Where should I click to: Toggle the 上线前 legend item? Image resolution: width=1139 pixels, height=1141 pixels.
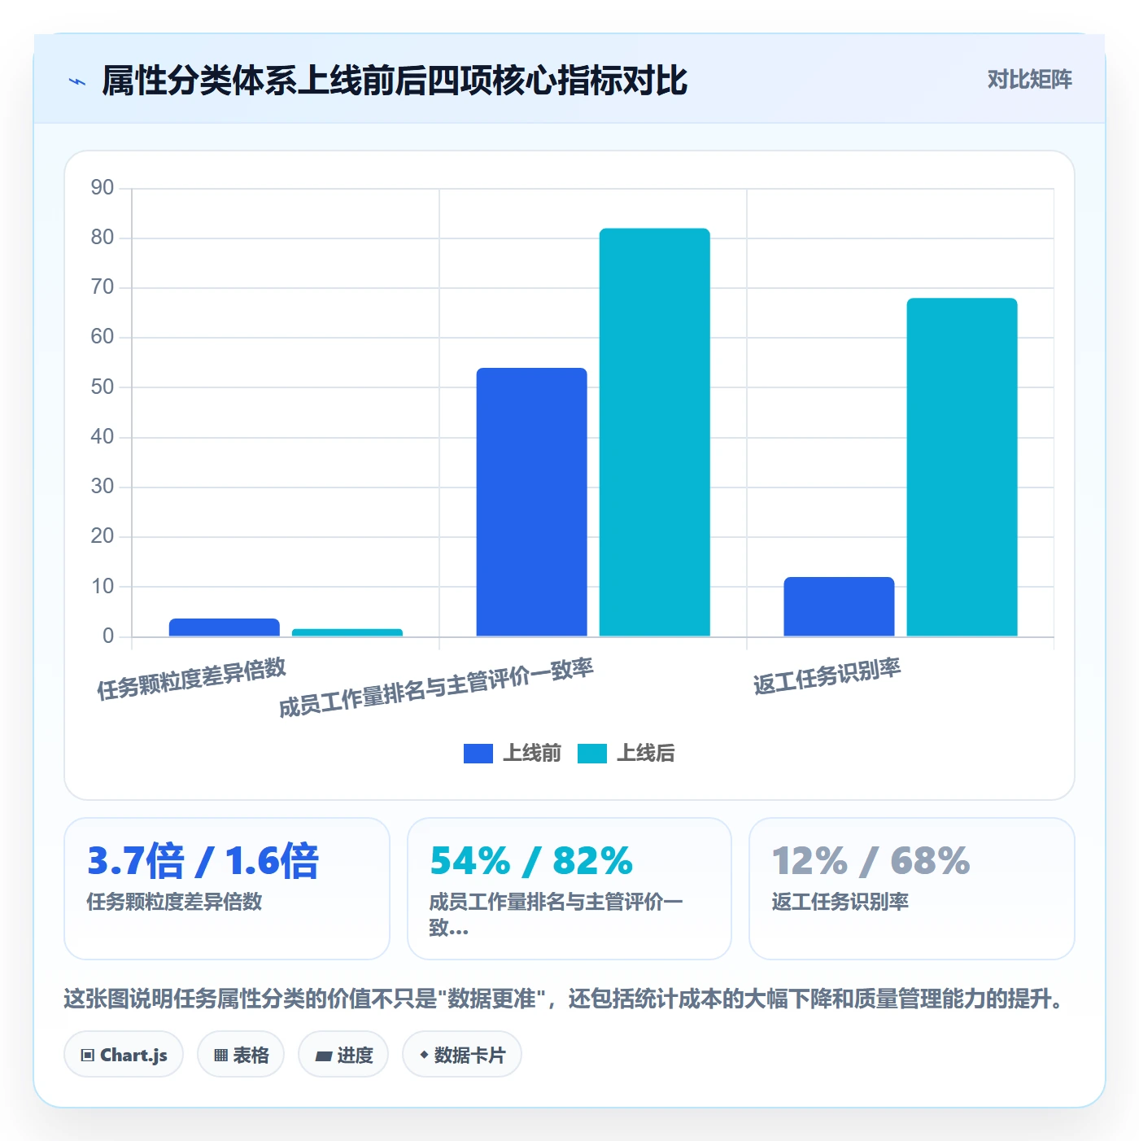point(513,754)
